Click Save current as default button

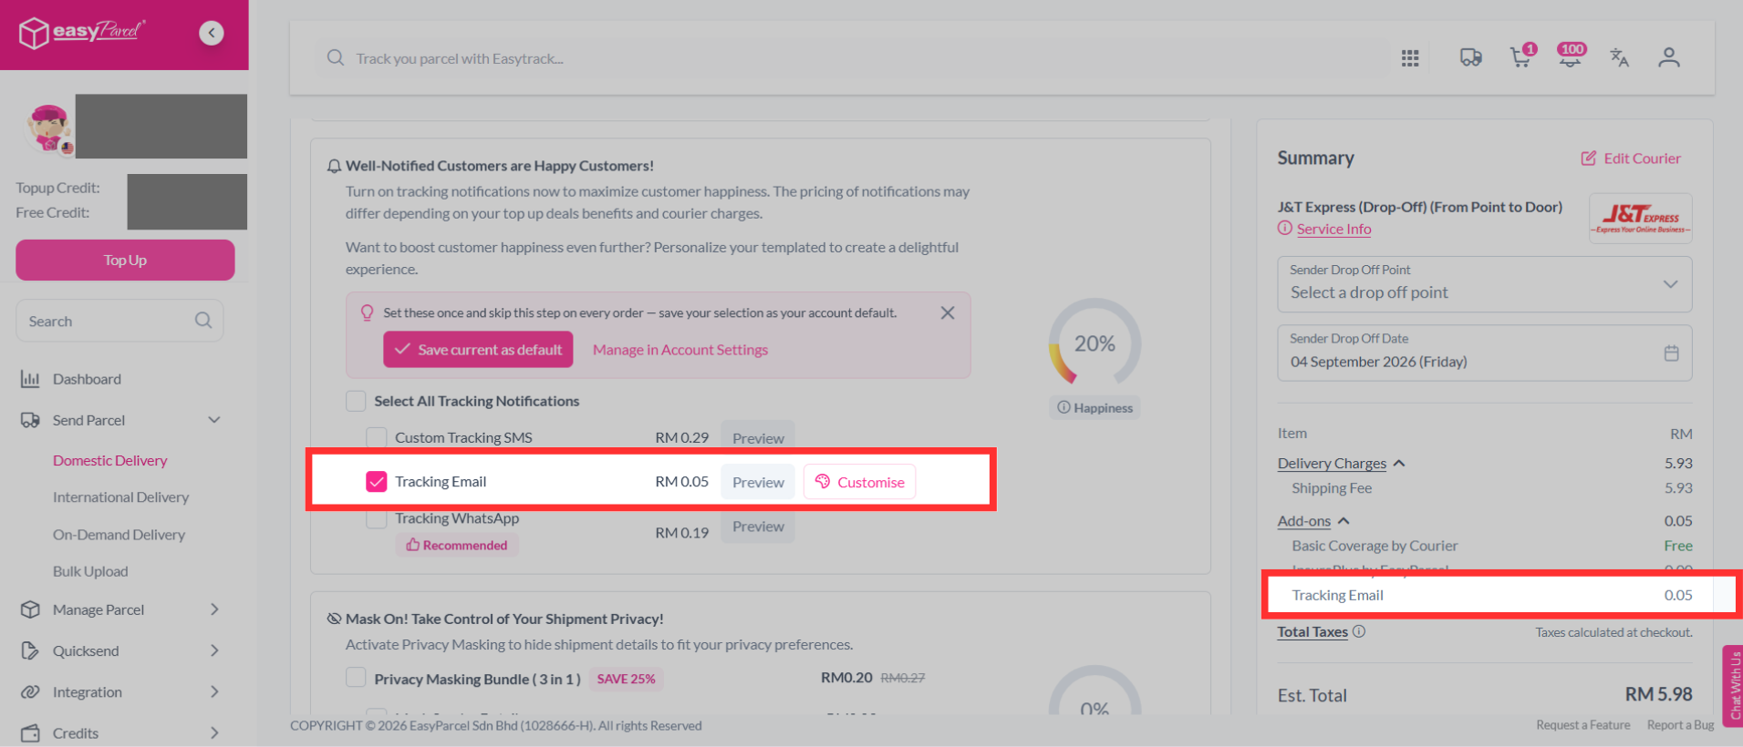[x=478, y=350]
